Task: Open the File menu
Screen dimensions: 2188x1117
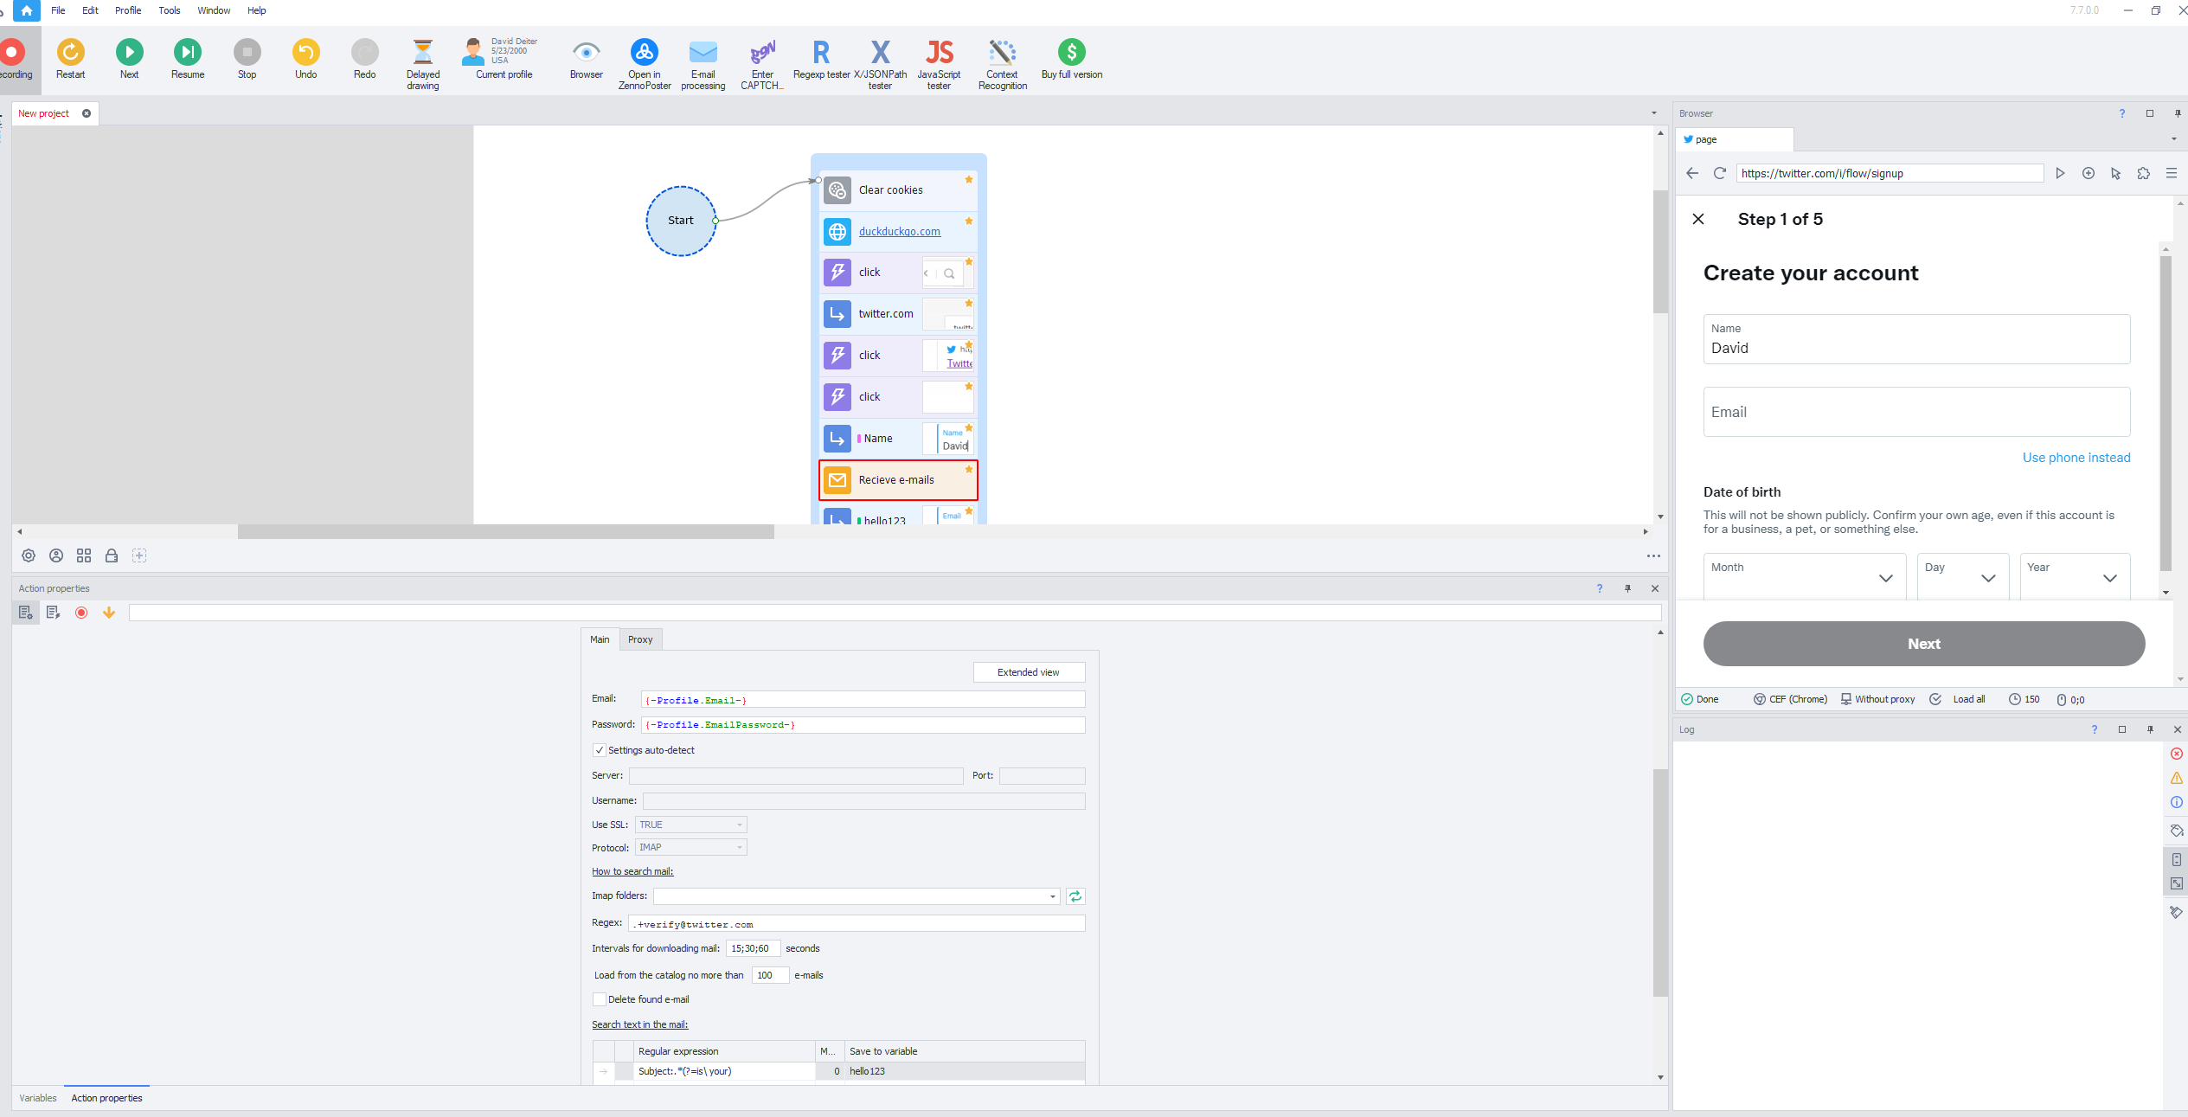Action: [58, 10]
